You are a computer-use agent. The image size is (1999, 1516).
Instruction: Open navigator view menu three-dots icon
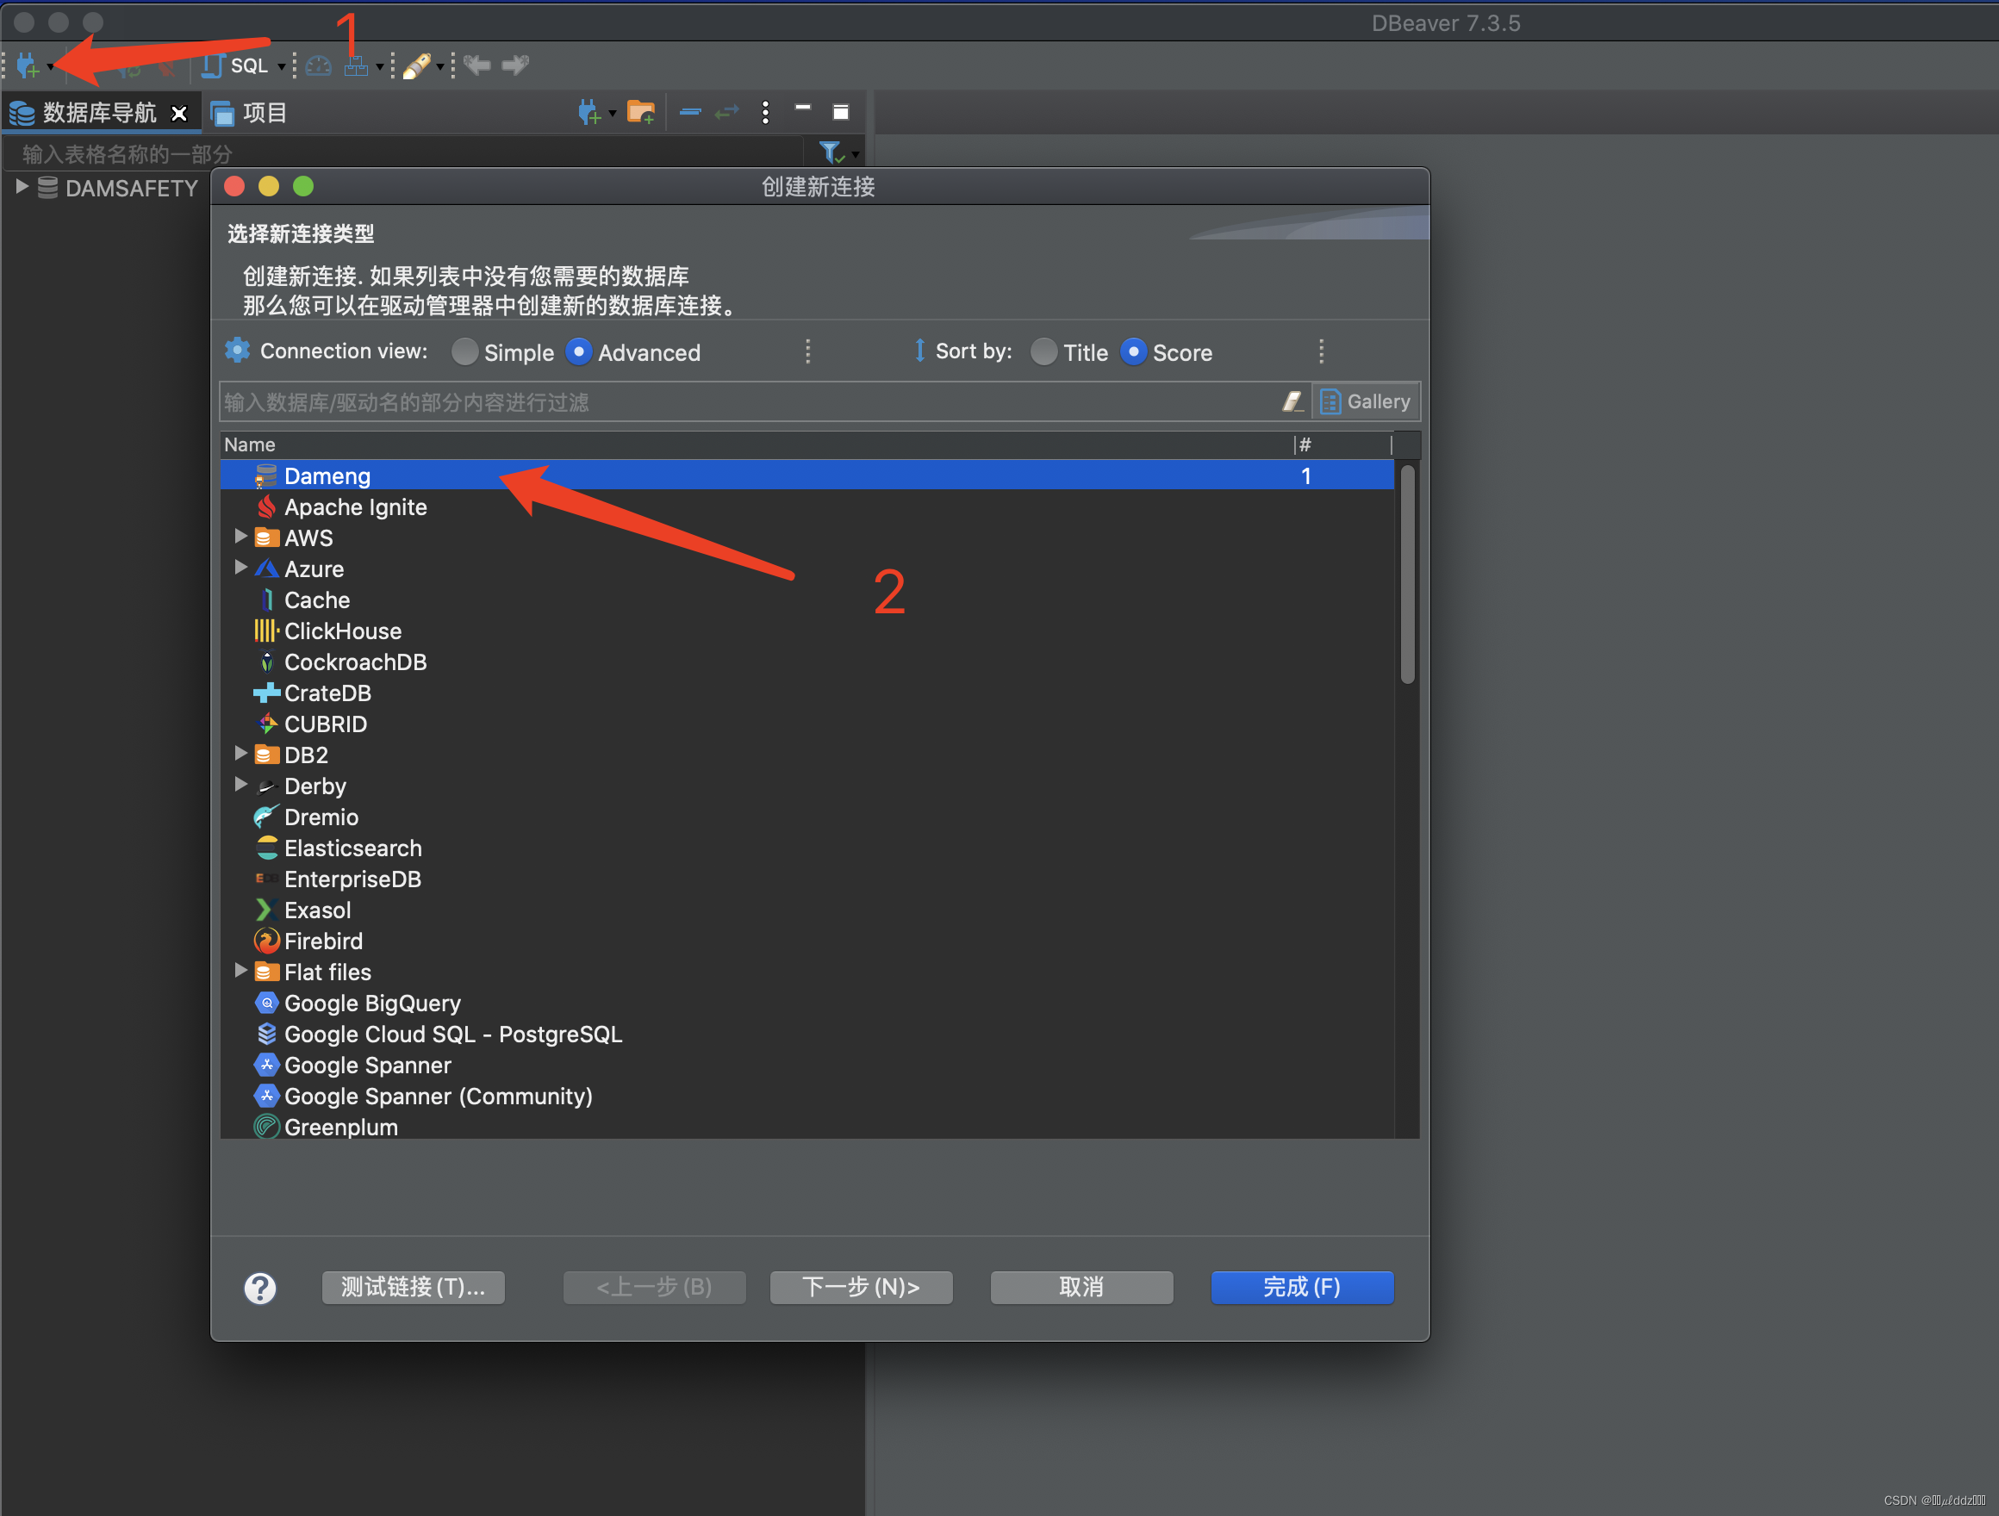tap(765, 112)
